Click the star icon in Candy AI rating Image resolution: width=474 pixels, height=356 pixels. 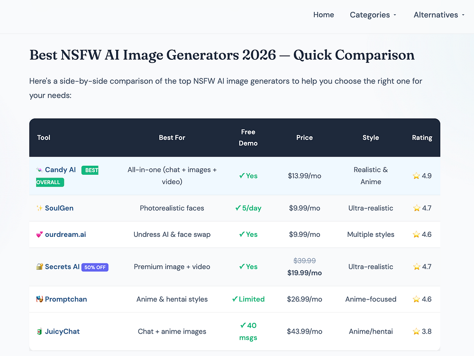tap(416, 176)
